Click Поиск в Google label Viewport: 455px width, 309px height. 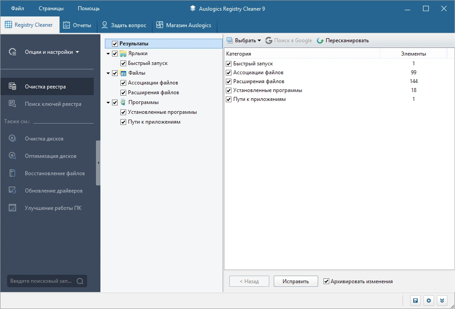[x=293, y=40]
